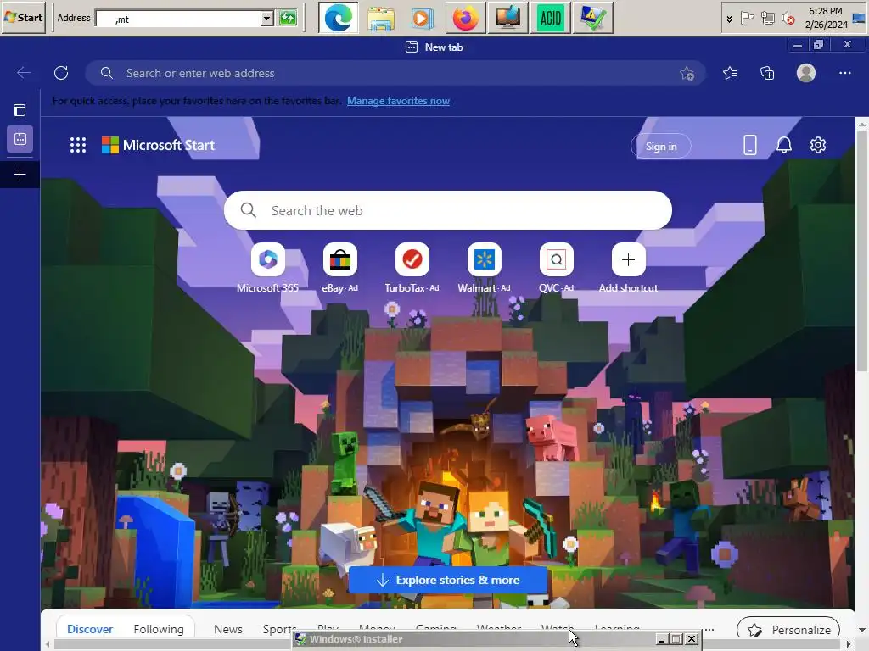The height and width of the screenshot is (651, 869).
Task: Open the Windows Start menu
Action: (x=23, y=18)
